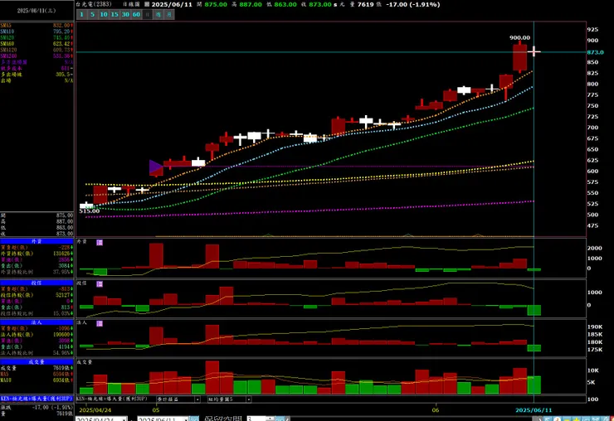Screen dimensions: 614x421
Task: Click the 873.0 current price axis label
Action: (x=595, y=52)
